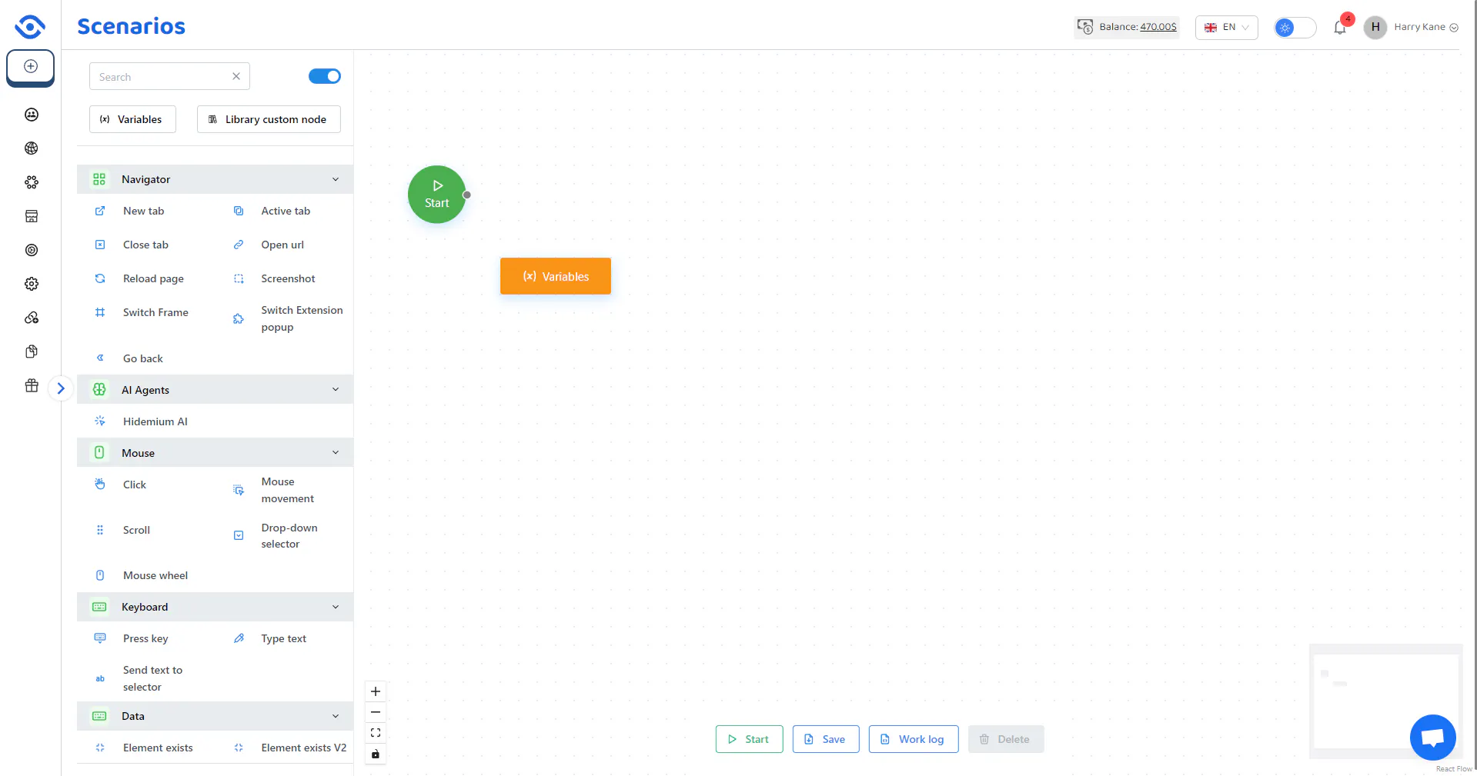Open the gift box icon in sidebar
The image size is (1477, 776).
click(x=32, y=385)
